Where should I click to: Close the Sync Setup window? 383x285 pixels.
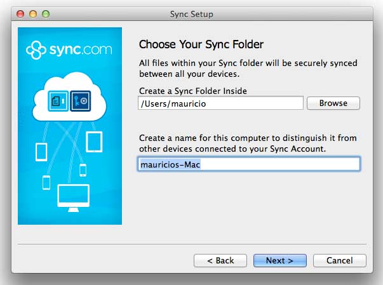point(20,14)
